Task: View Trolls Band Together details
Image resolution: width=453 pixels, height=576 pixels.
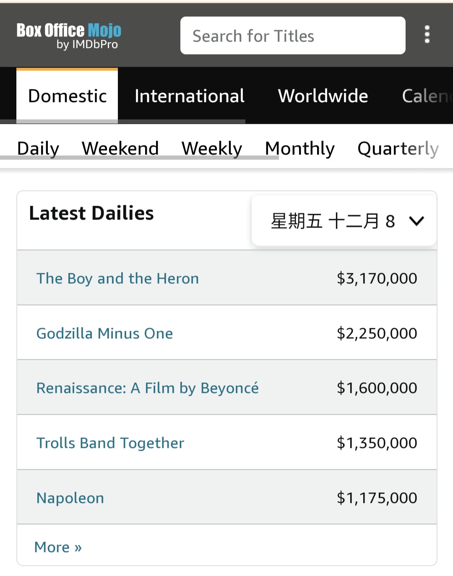Action: click(x=110, y=443)
